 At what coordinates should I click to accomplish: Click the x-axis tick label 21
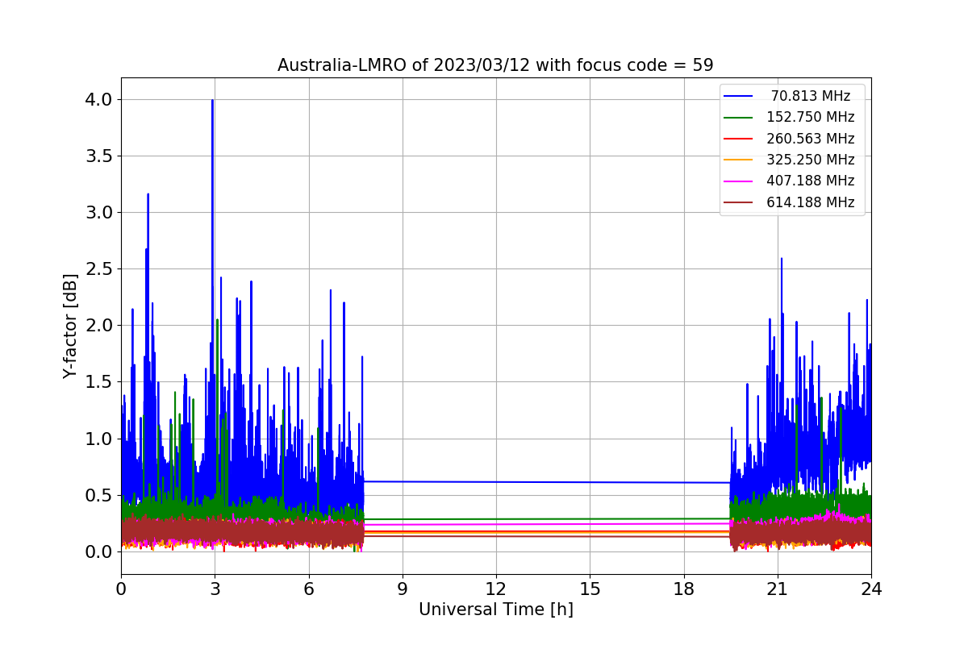777,589
